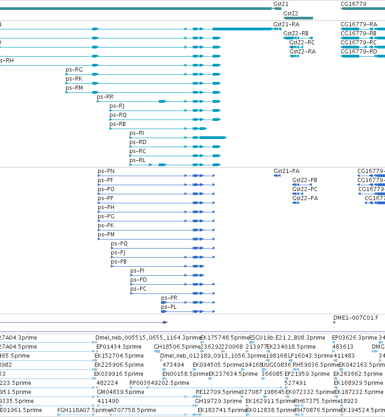Click transcript label GstZ2-RC
This screenshot has width=385, height=417.
pyautogui.click(x=302, y=42)
